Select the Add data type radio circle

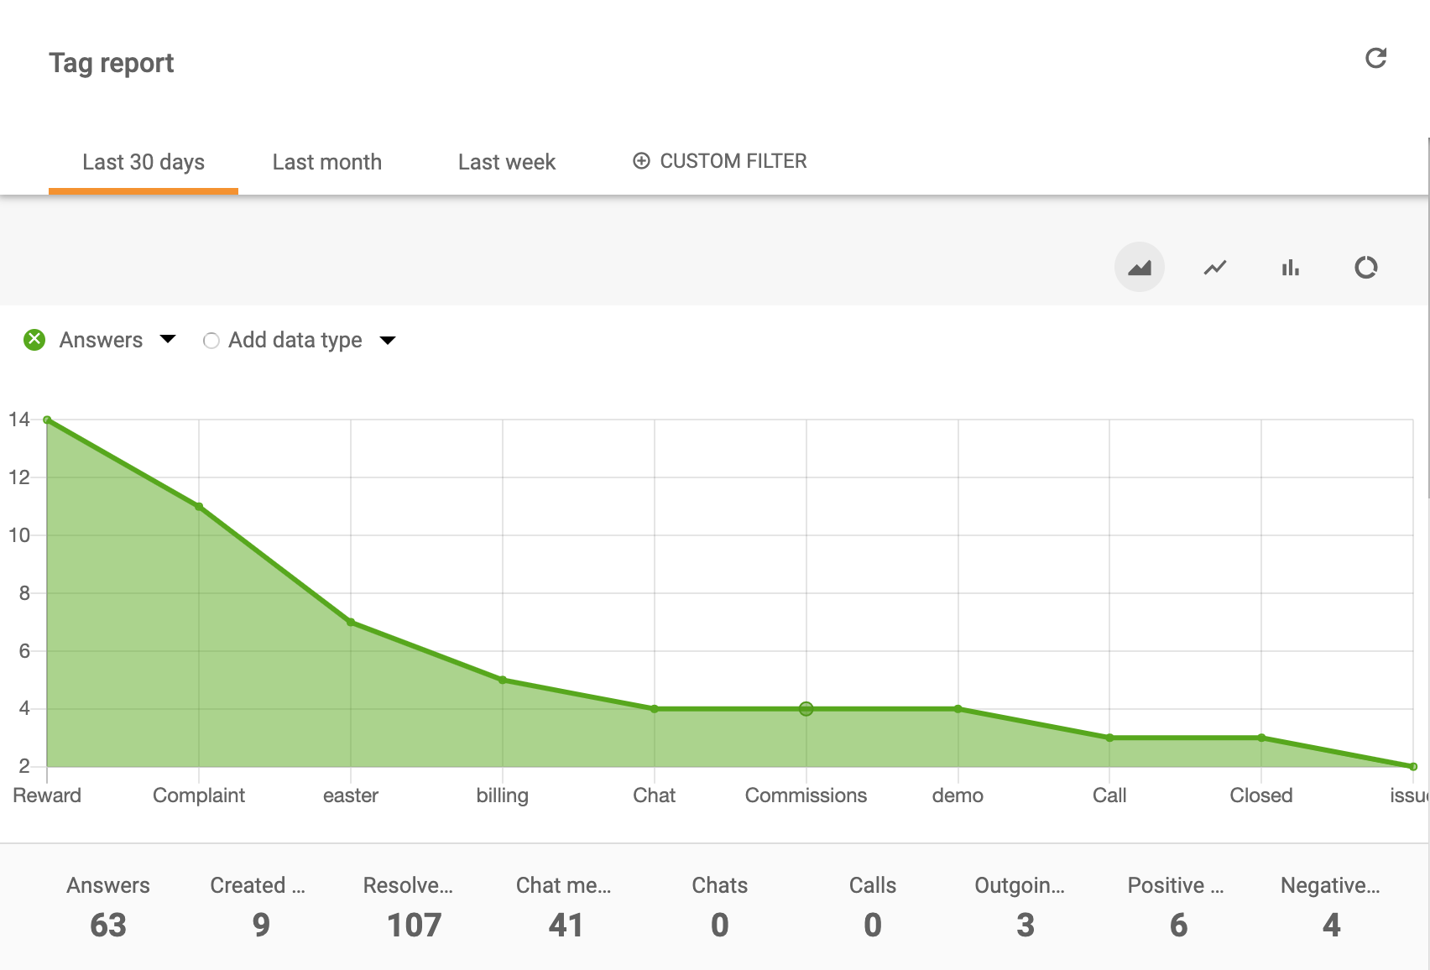(x=211, y=341)
